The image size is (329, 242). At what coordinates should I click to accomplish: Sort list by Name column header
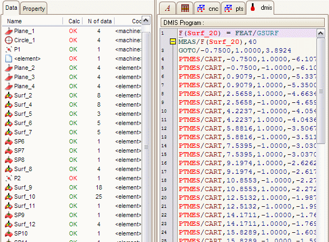(15, 21)
